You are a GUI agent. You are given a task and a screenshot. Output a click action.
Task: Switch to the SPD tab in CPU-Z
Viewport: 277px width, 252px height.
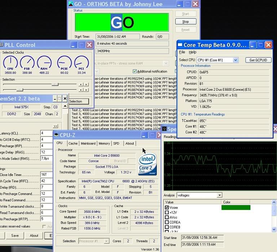(116, 144)
